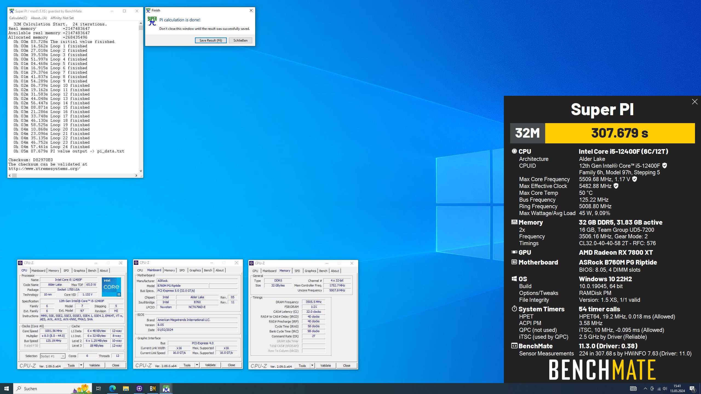
Task: Click Validate in Memory CPU-Z window
Action: [326, 366]
